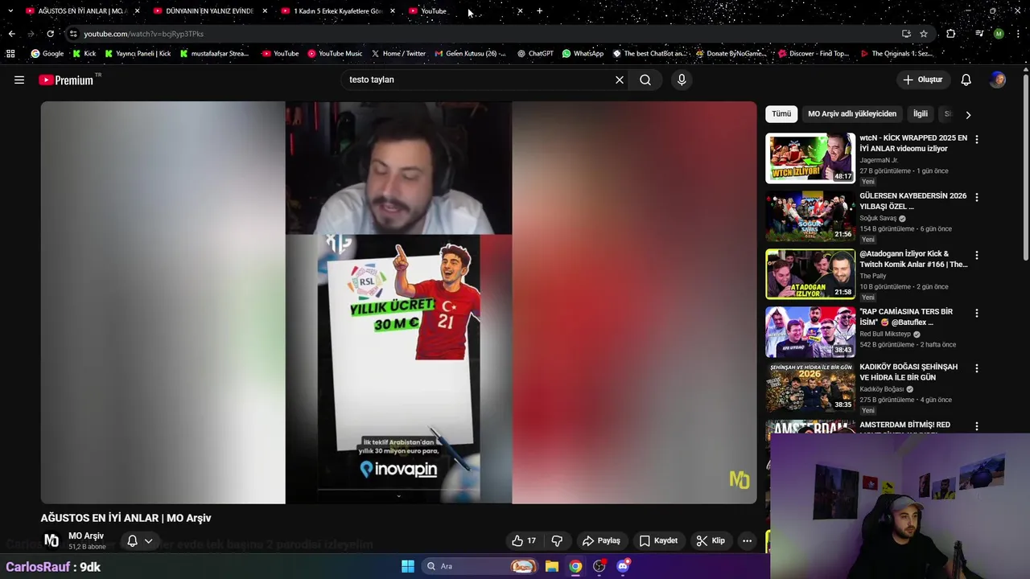Clear the search text with X icon
The image size is (1030, 579).
pos(620,80)
